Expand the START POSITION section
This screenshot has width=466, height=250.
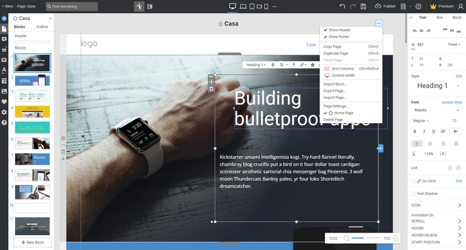[437, 242]
